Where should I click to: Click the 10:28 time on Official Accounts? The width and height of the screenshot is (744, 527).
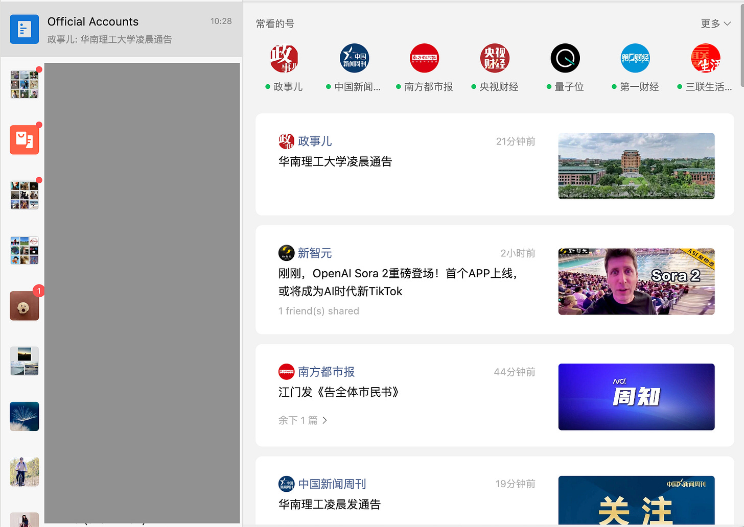coord(221,21)
